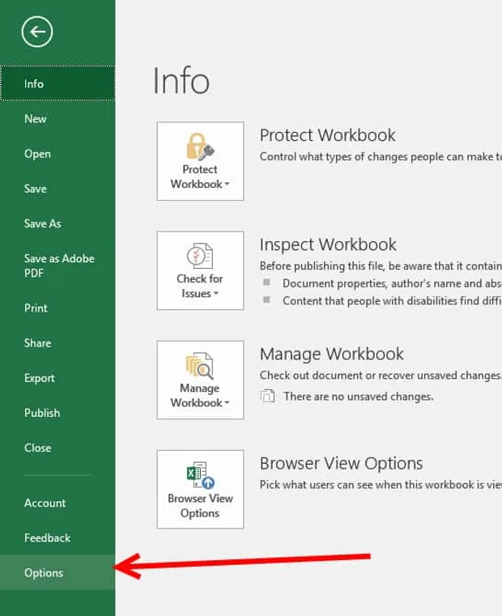Select Close in the backstage menu
Image resolution: width=502 pixels, height=616 pixels.
57,448
